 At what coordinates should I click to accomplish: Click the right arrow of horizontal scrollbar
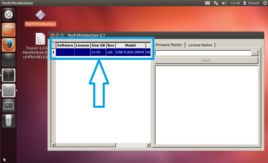(x=148, y=145)
